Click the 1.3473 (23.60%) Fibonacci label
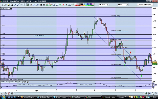The image size is (158, 99). point(116,30)
